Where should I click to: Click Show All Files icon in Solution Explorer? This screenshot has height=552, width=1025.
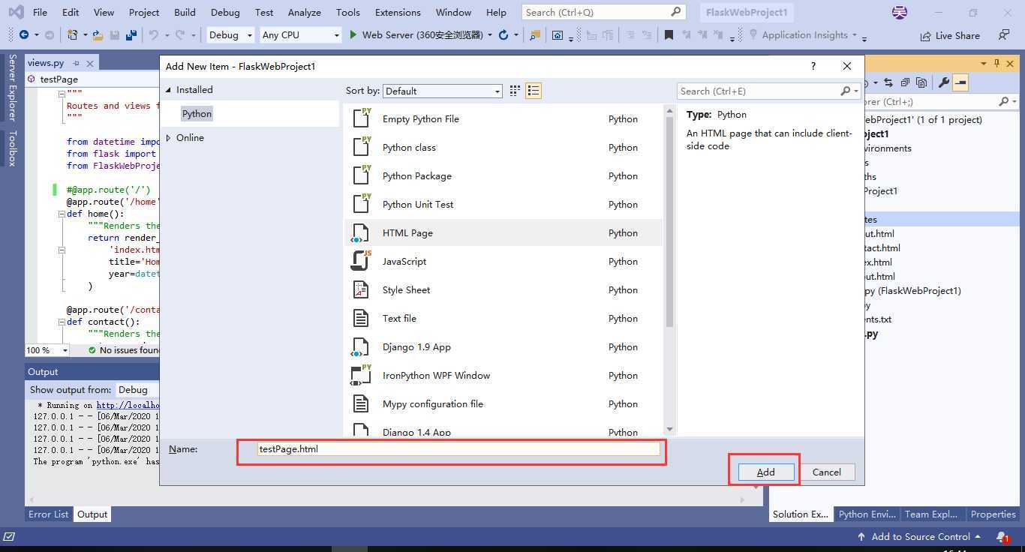tap(921, 82)
